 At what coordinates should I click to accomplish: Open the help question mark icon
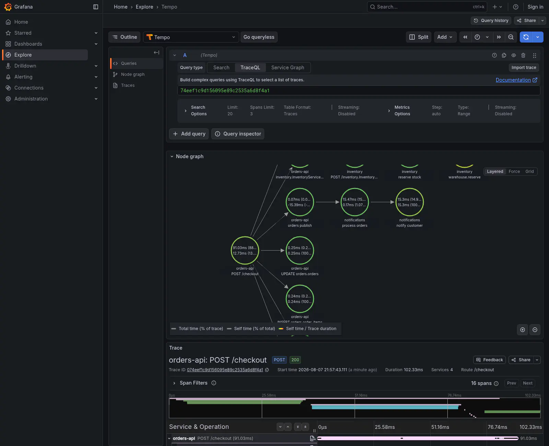515,7
